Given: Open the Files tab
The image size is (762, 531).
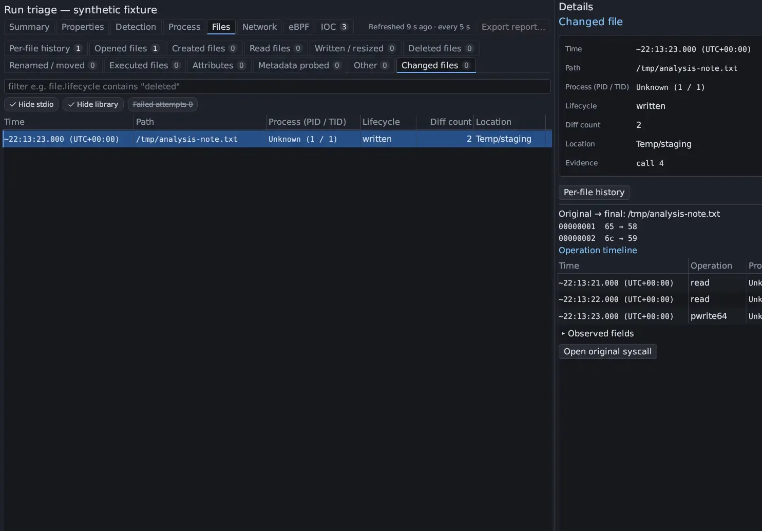Looking at the screenshot, I should pyautogui.click(x=221, y=27).
